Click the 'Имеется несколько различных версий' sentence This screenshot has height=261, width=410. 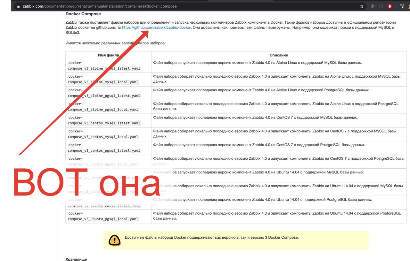(x=116, y=43)
